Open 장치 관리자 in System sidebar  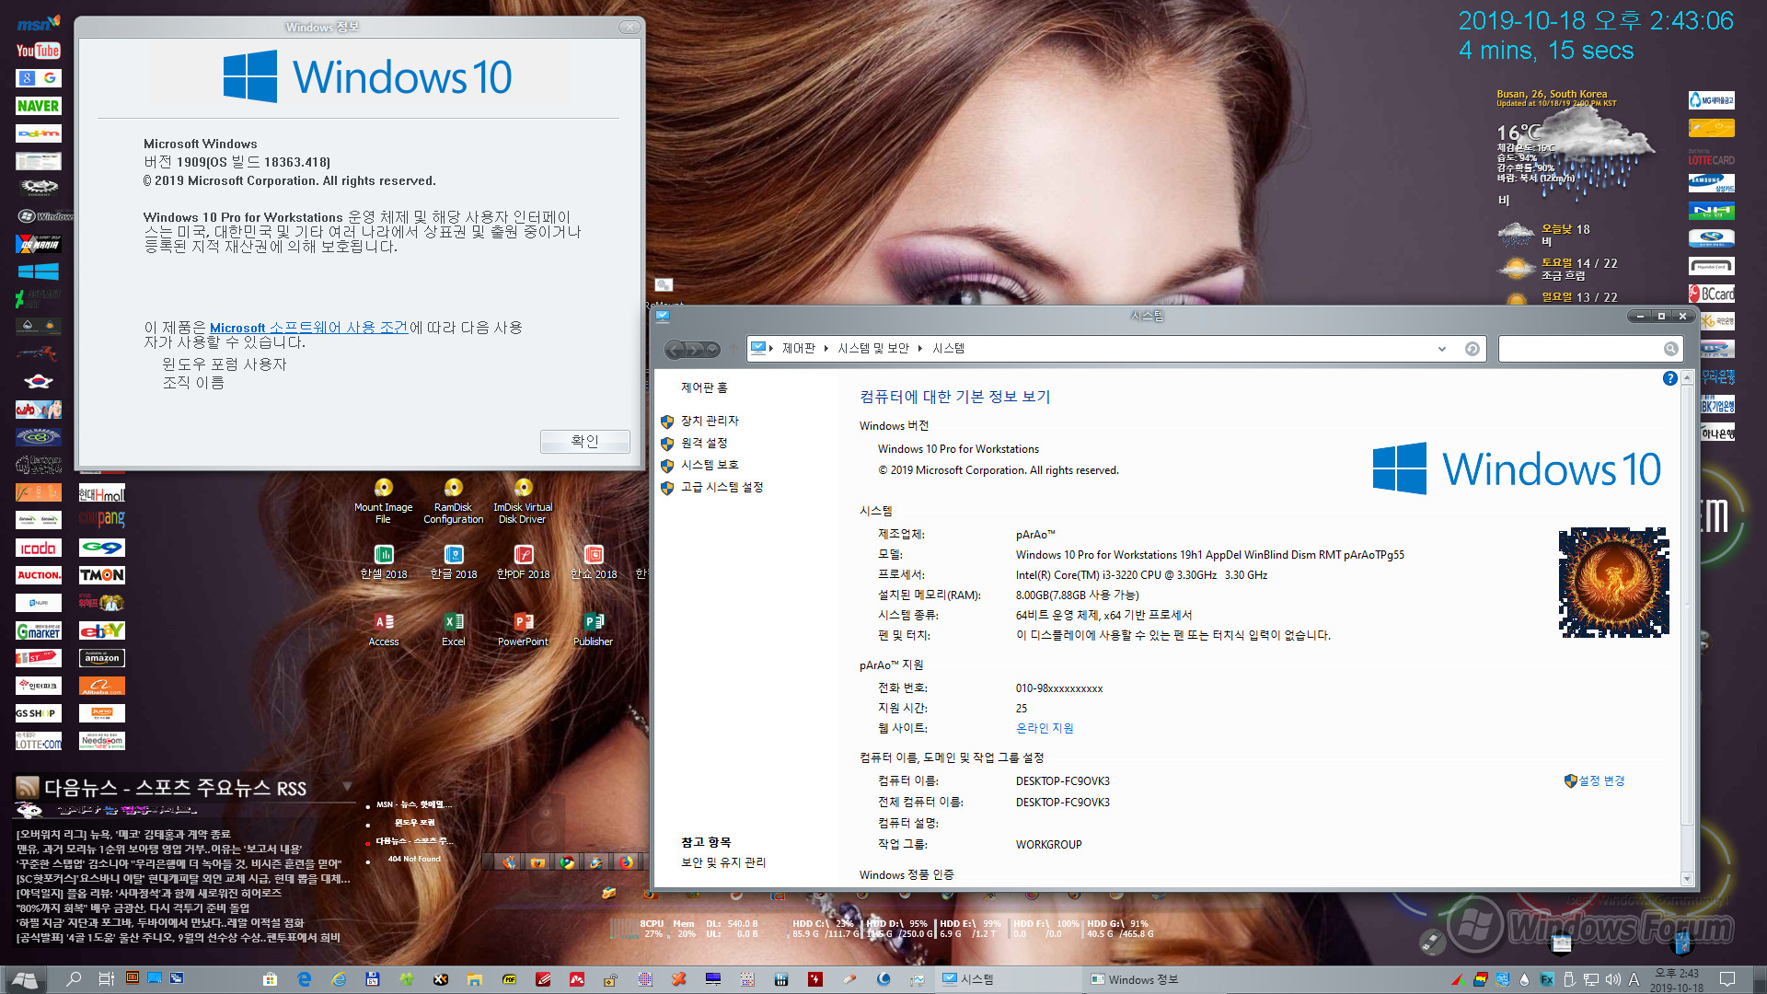[710, 421]
